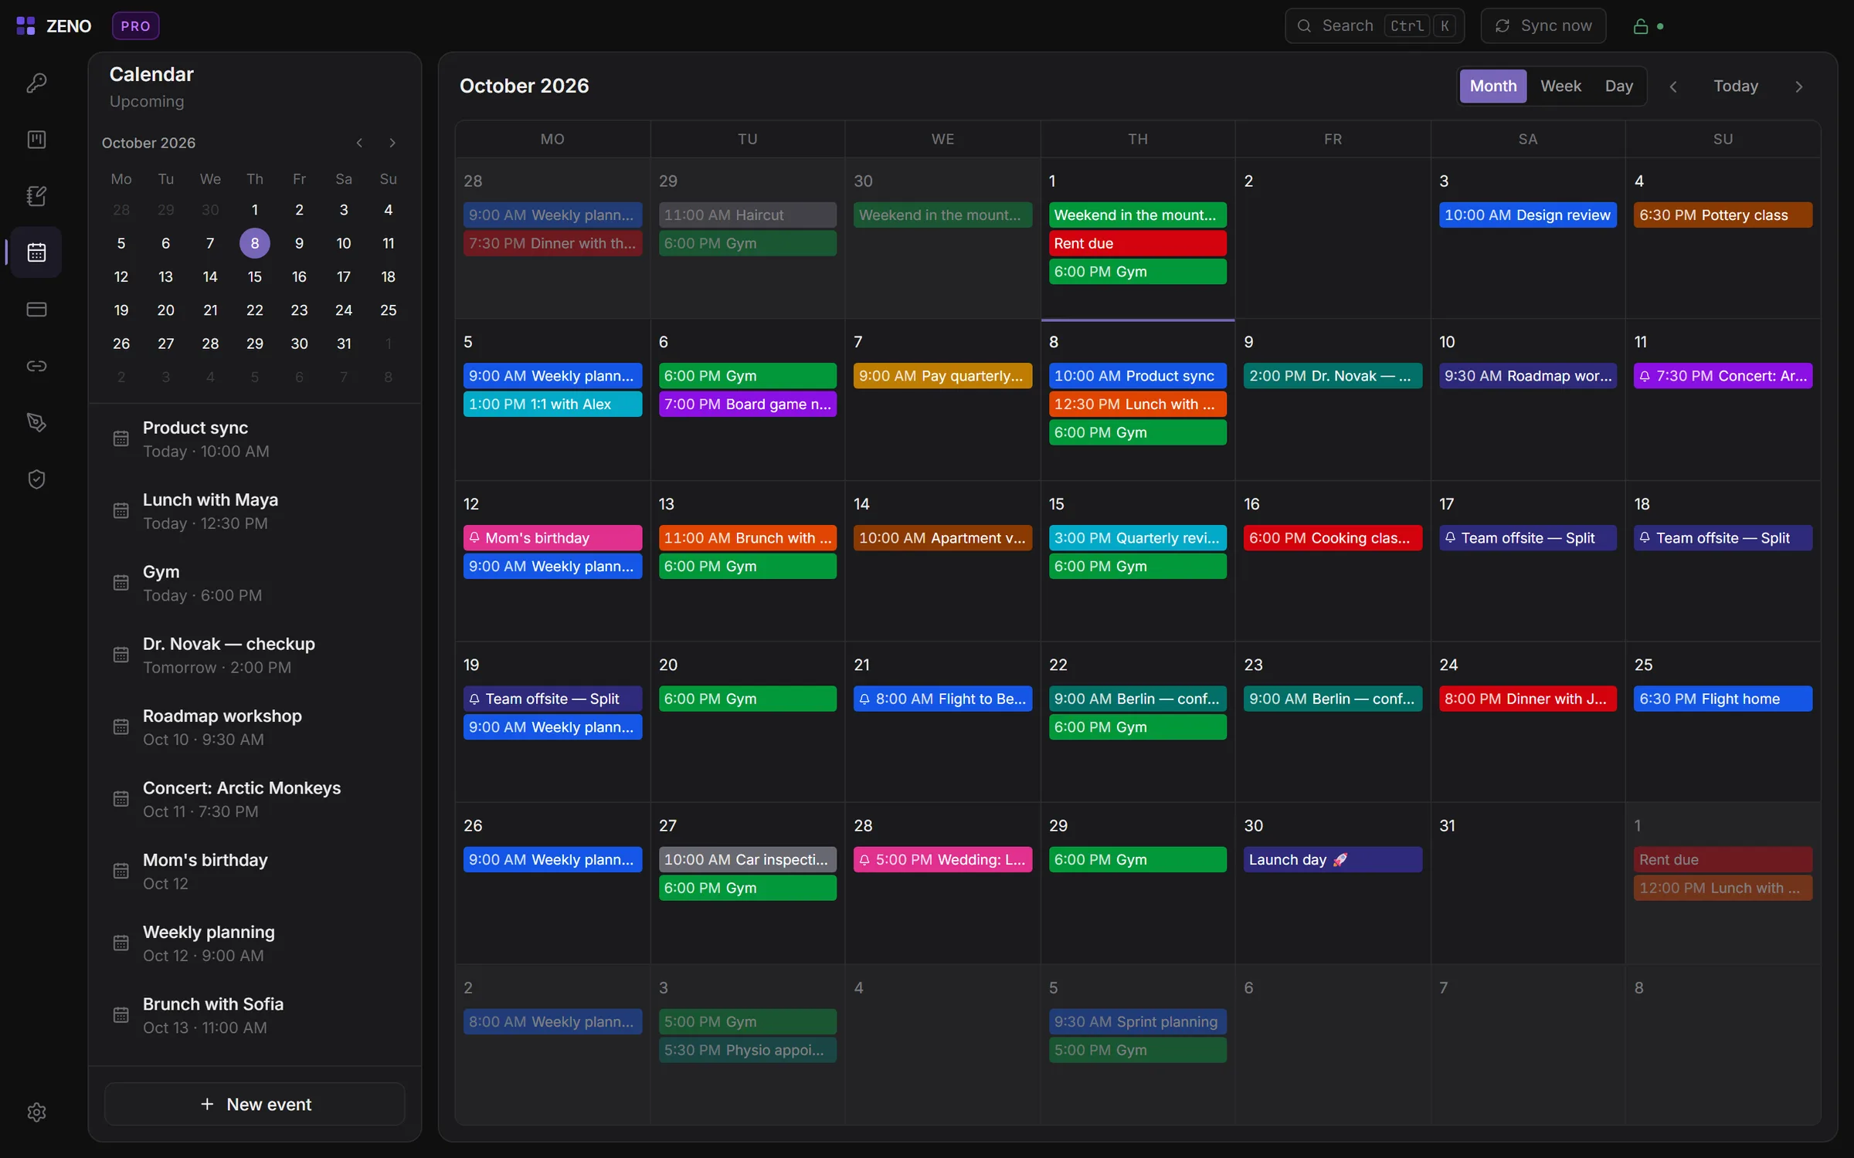Open 10:00 AM Car inspection event

coord(747,859)
